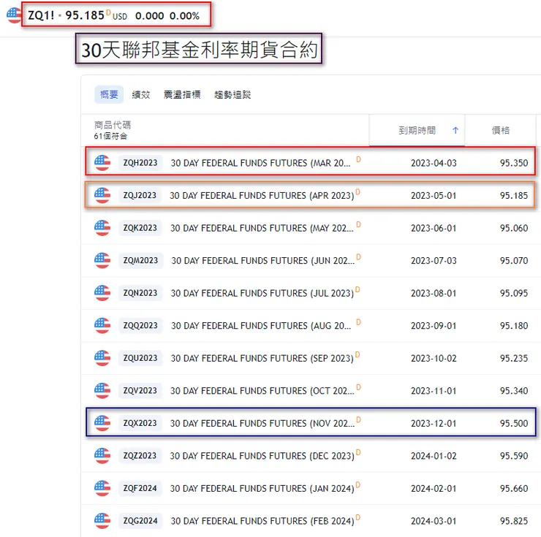Click the flag icon for ZQH2023
This screenshot has width=541, height=537.
click(102, 163)
